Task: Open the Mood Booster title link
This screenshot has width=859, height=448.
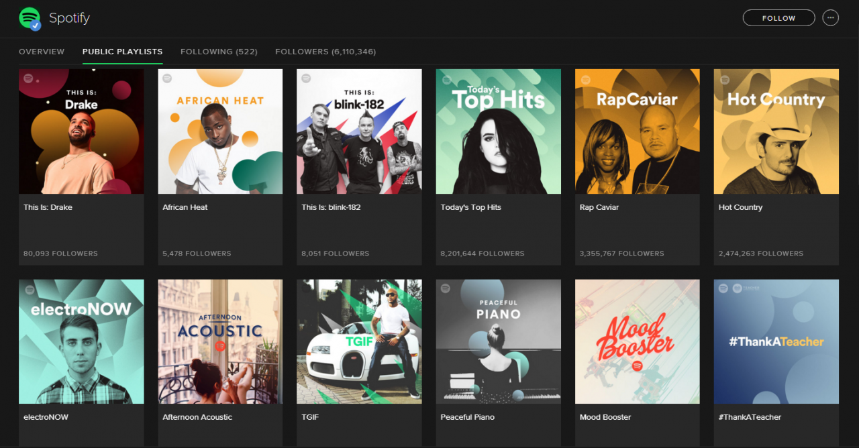Action: click(x=605, y=417)
